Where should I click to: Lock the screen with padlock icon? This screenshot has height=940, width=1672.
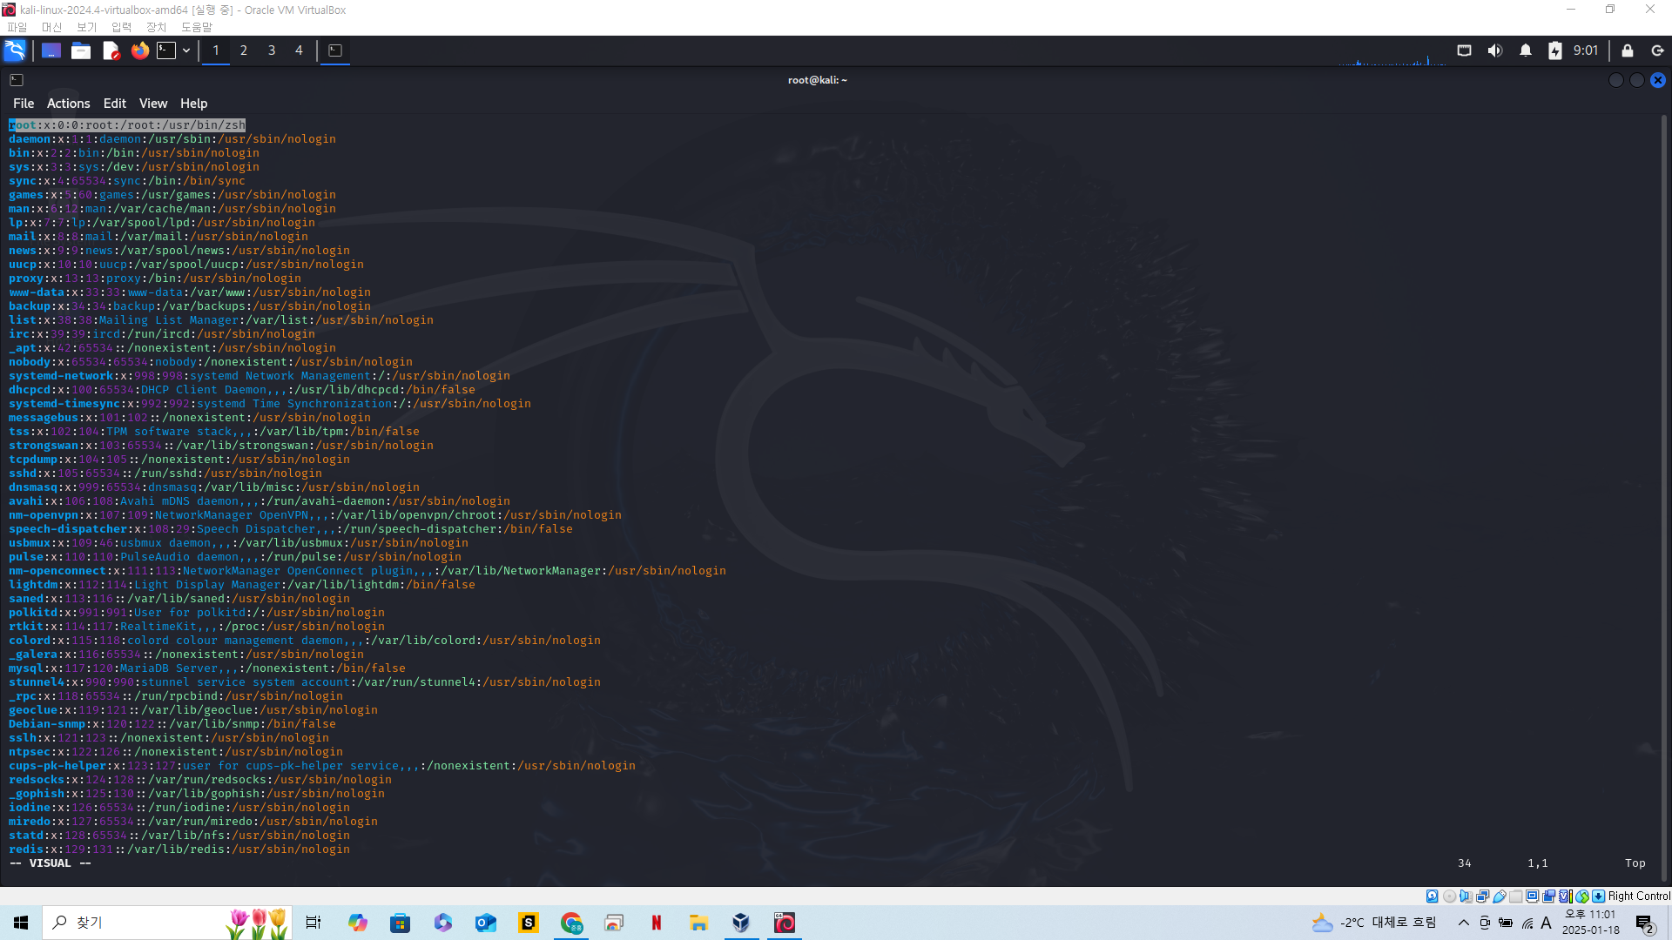(1627, 50)
